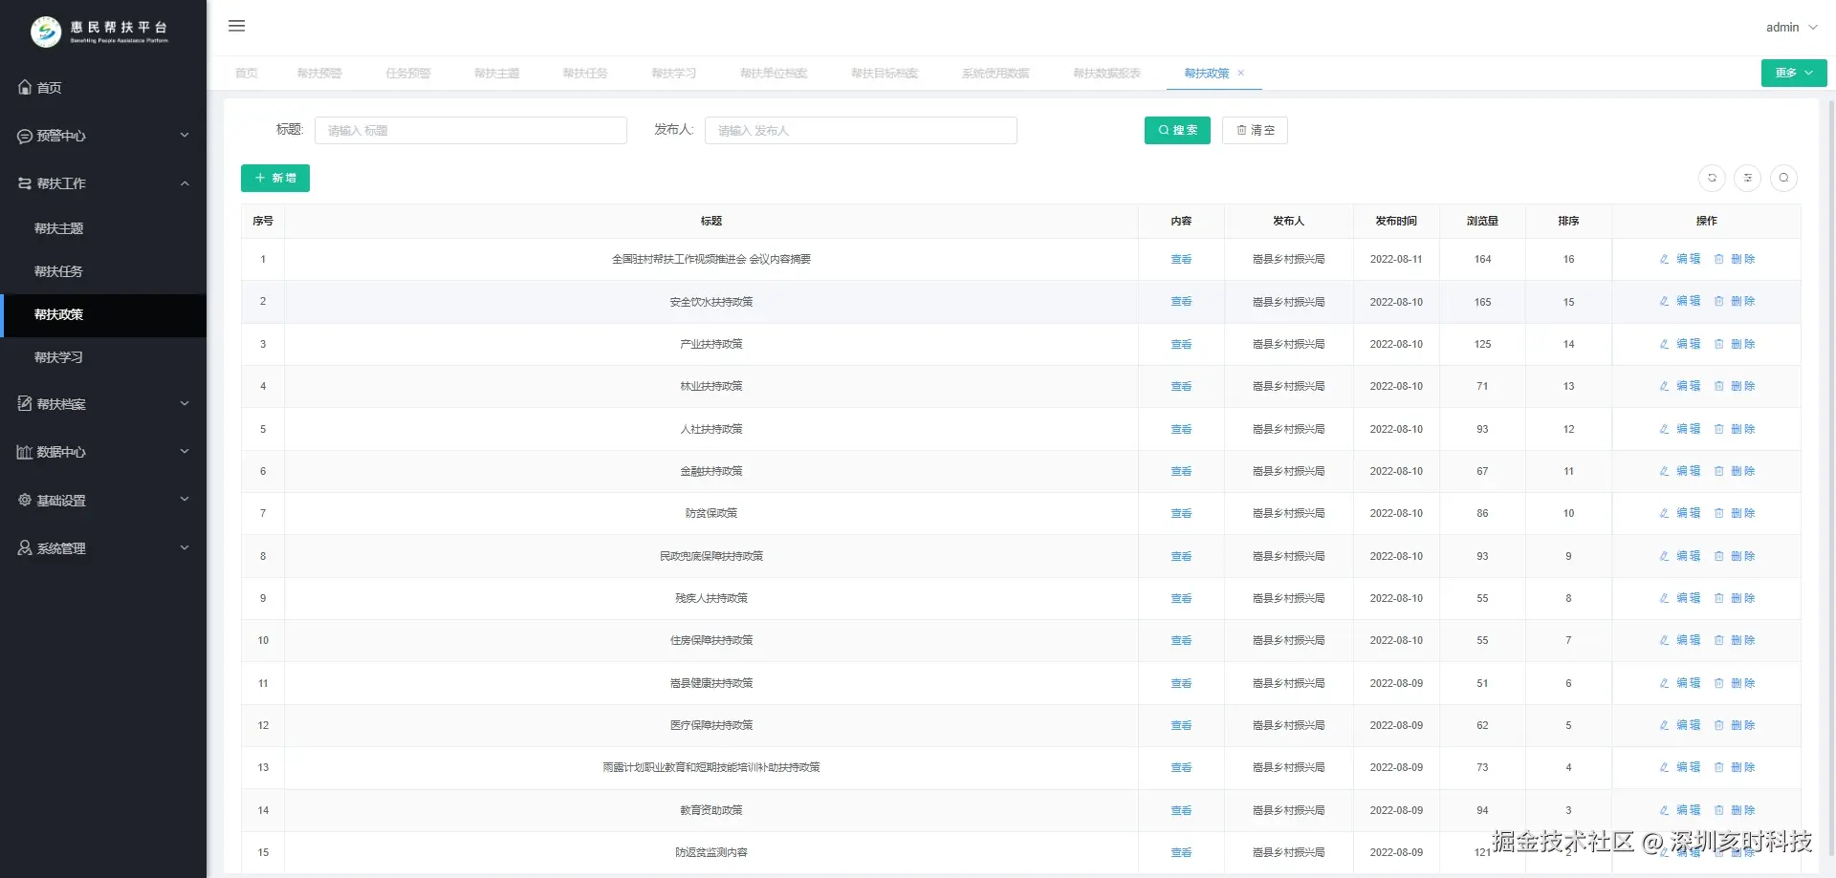1836x878 pixels.
Task: Toggle the hamburger menu to collapse sidebar
Action: coord(237,26)
